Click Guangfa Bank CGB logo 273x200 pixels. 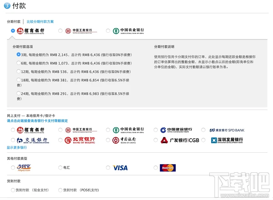point(180,140)
